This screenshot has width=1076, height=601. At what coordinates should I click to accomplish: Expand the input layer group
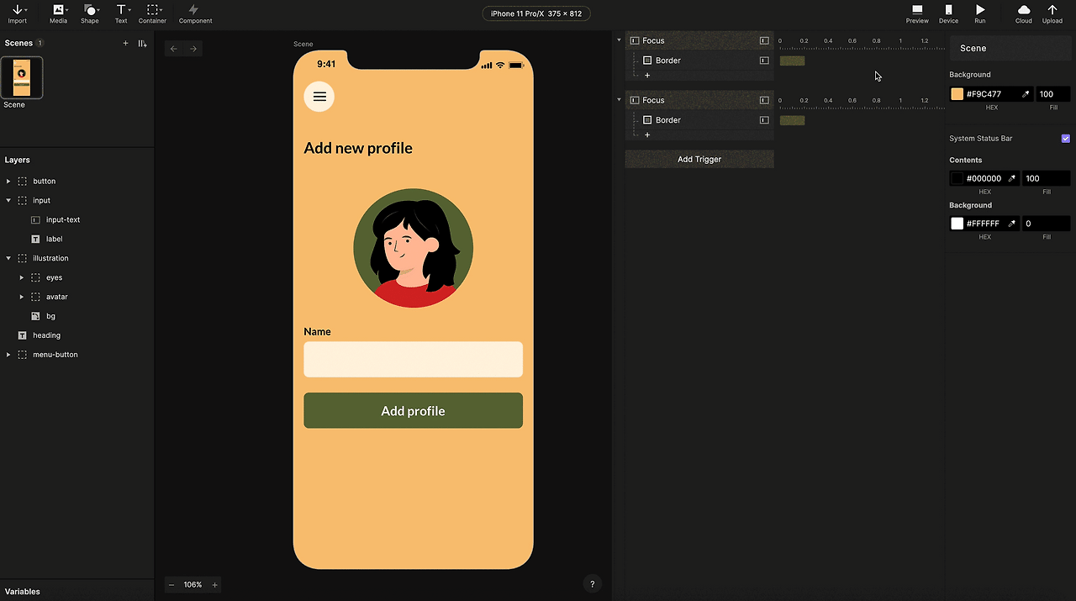coord(8,200)
